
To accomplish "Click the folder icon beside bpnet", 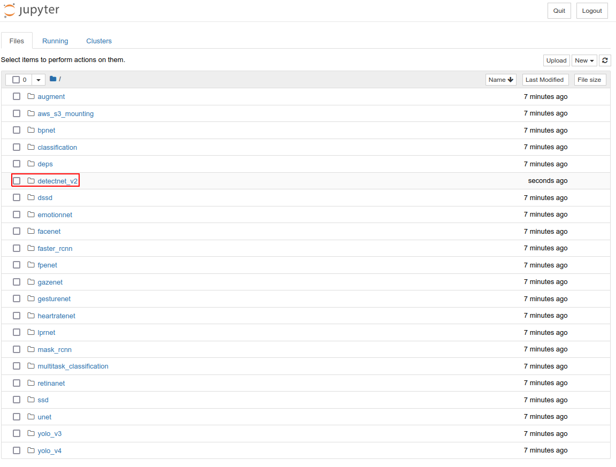I will pyautogui.click(x=31, y=130).
